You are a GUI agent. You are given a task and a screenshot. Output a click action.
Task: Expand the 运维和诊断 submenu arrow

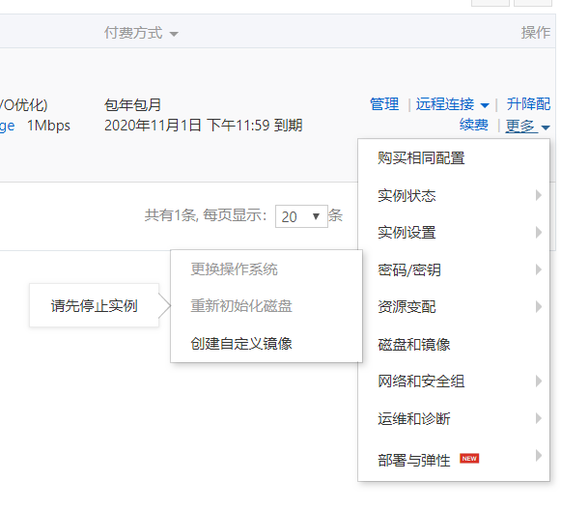[538, 418]
